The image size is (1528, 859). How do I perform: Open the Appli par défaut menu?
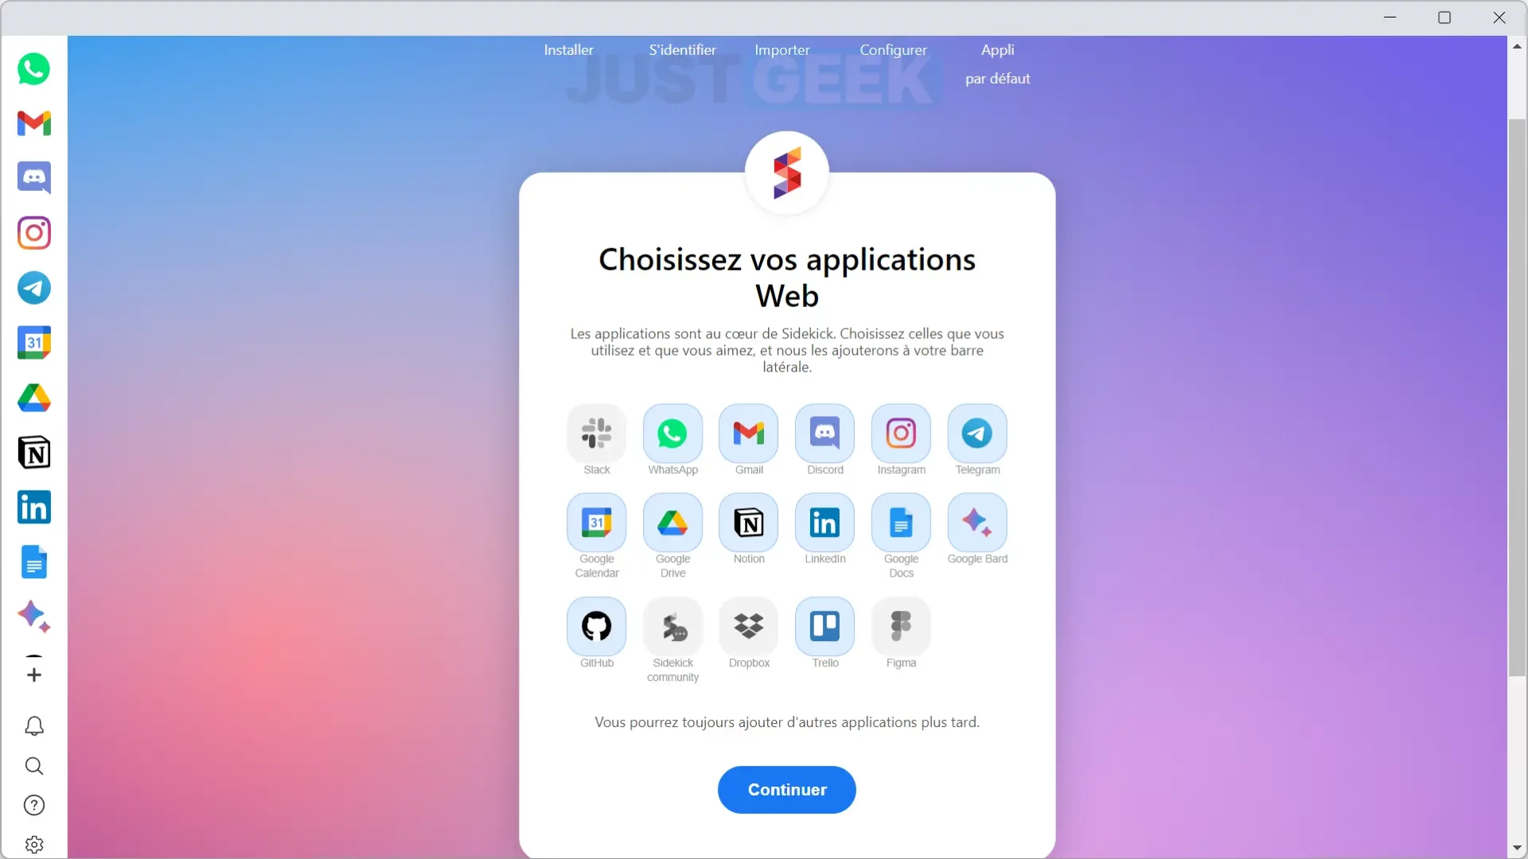[x=997, y=63]
